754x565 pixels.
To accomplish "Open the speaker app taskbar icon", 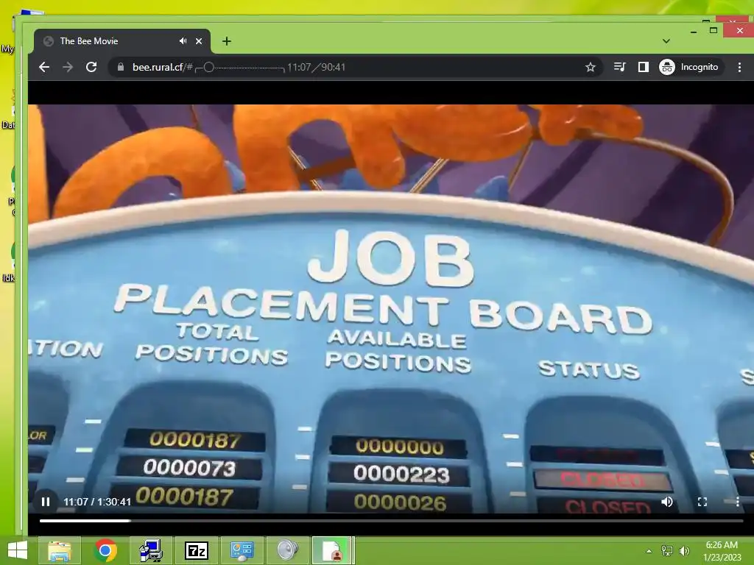I will (x=288, y=550).
